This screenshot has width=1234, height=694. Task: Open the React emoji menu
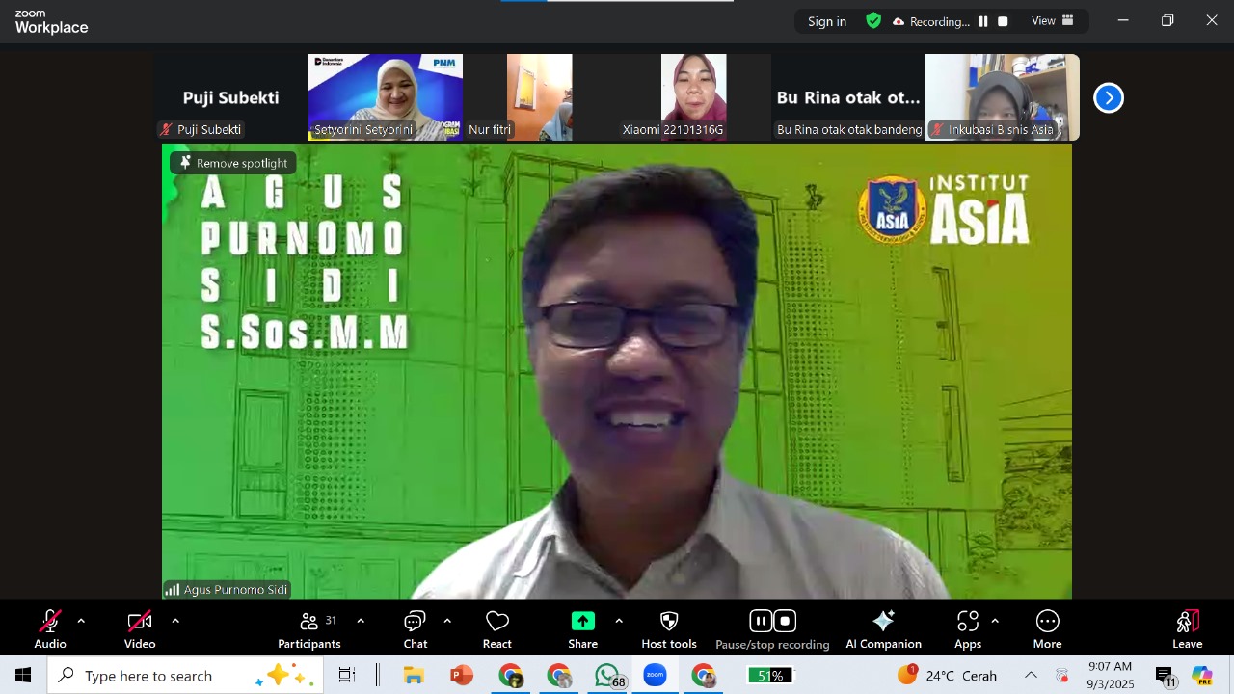497,628
